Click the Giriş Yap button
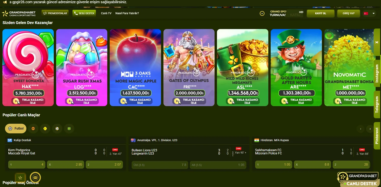Image resolution: width=381 pixels, height=187 pixels. tap(348, 13)
